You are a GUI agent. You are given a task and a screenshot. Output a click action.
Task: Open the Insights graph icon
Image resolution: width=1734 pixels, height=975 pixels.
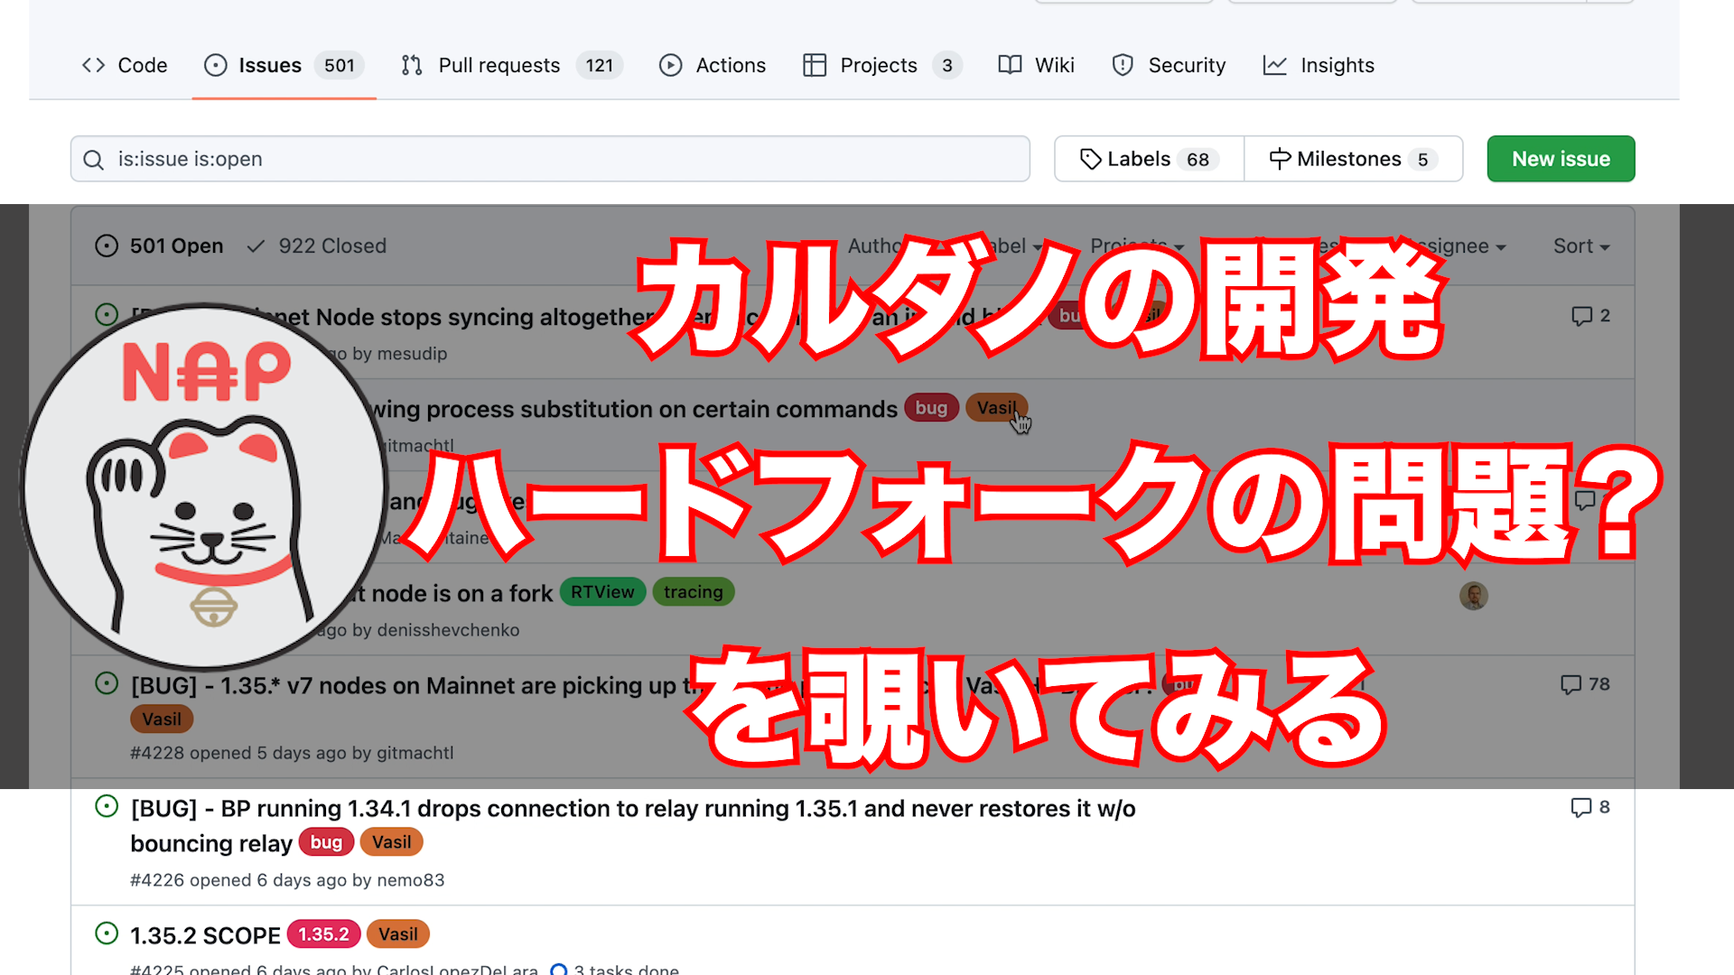pos(1274,65)
